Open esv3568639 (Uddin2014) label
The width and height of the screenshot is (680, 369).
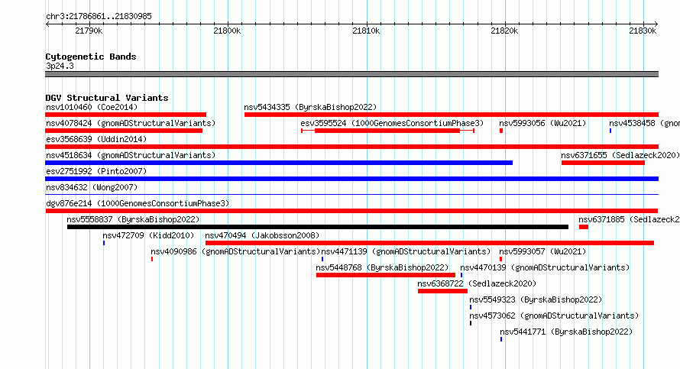[x=96, y=139]
